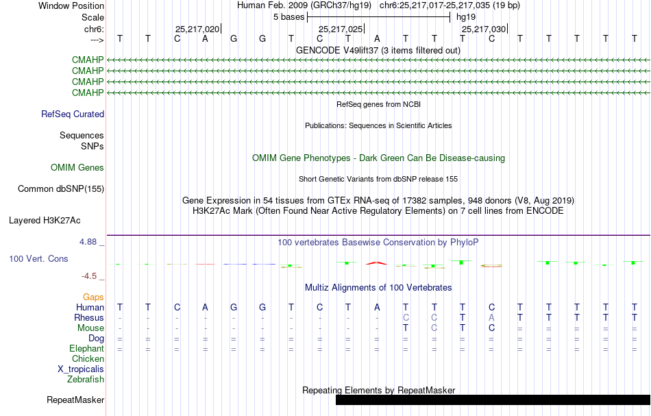Viewport: 651px width, 416px height.
Task: Click the black RepeatMasker element bar
Action: (493, 400)
